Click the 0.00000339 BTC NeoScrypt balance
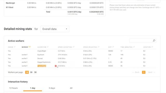This screenshot has width=166, height=93. pos(96,3)
